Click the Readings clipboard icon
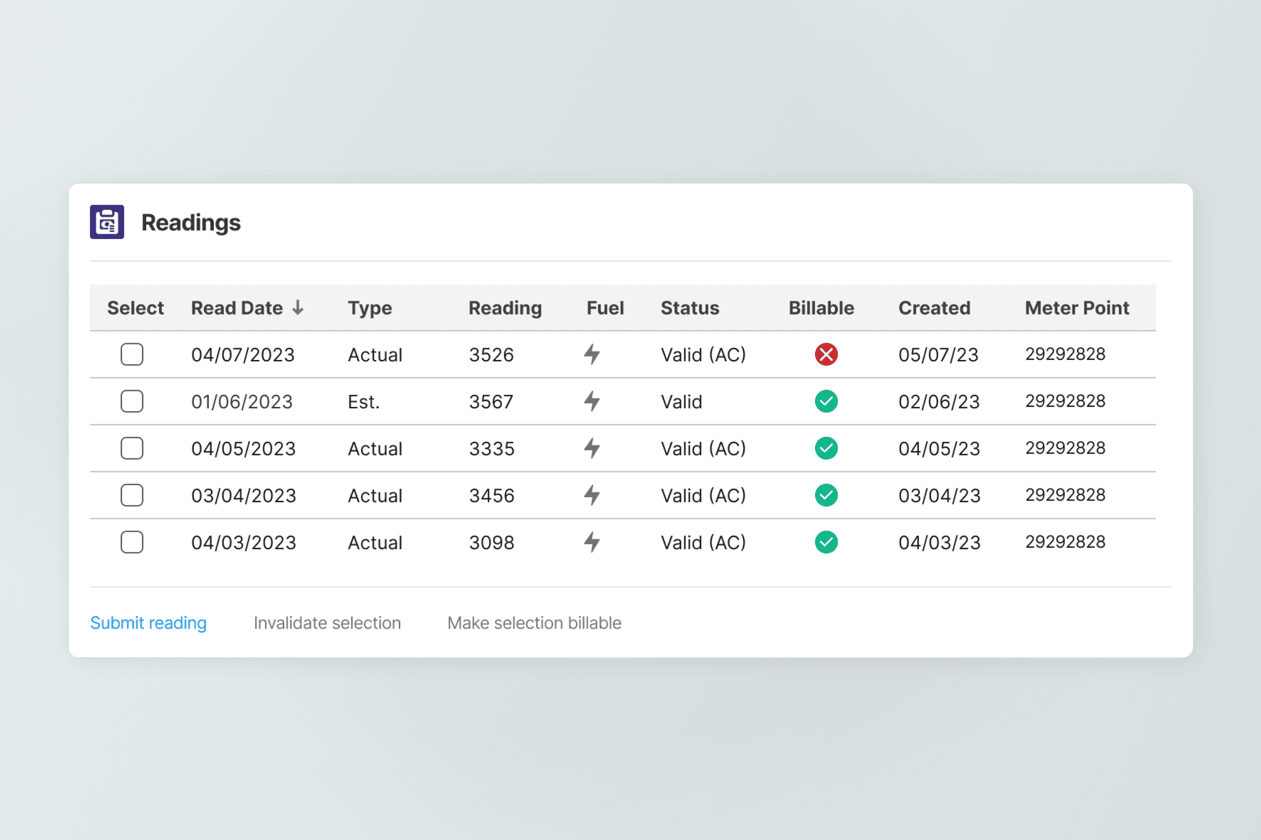 [x=107, y=222]
